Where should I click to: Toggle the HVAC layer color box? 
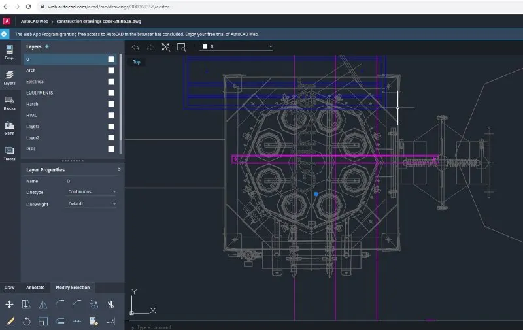[x=111, y=115]
